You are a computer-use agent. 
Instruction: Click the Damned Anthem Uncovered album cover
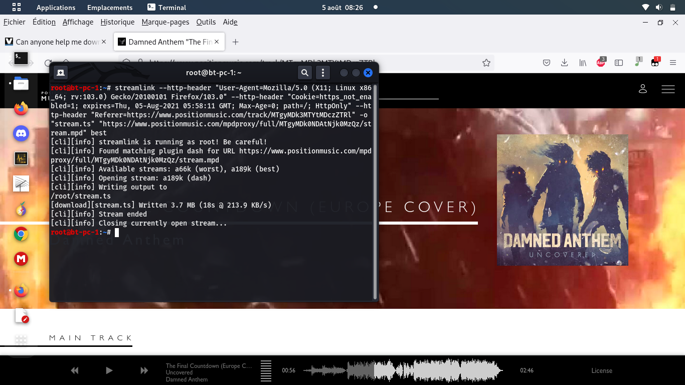click(x=562, y=200)
